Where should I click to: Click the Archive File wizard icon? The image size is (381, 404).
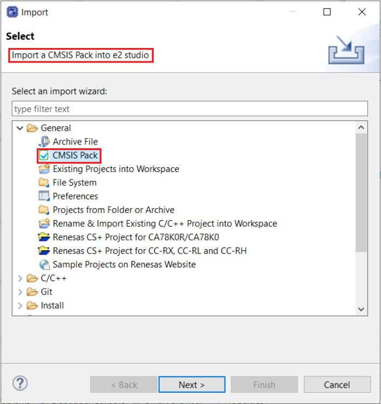(44, 142)
